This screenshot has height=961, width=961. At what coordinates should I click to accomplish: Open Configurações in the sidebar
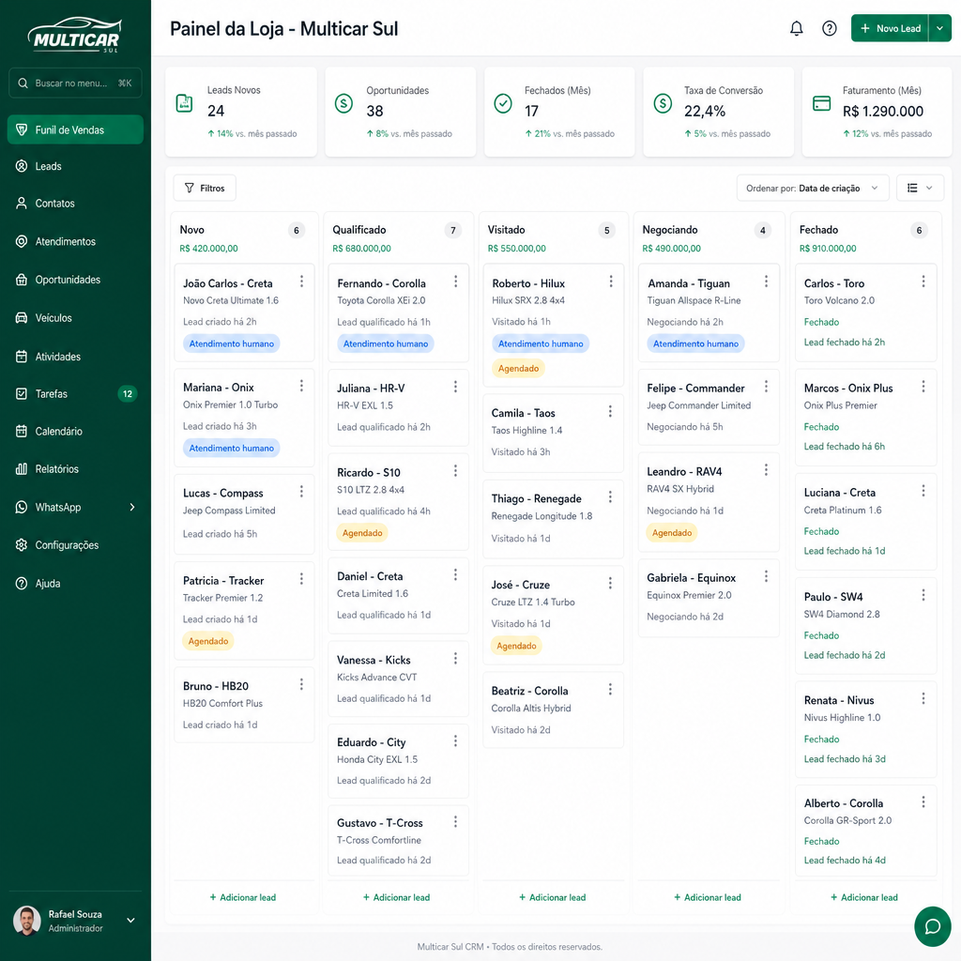(75, 545)
